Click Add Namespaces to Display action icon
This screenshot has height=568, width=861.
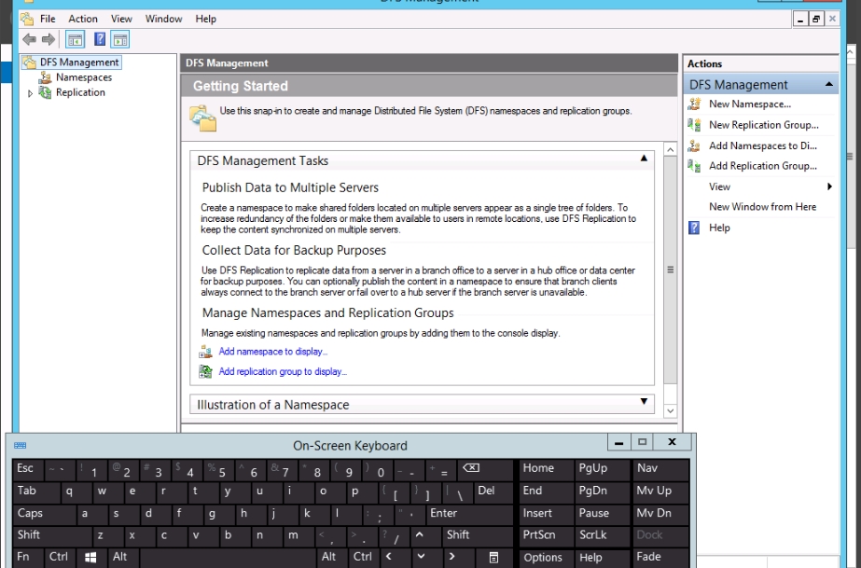(x=694, y=145)
